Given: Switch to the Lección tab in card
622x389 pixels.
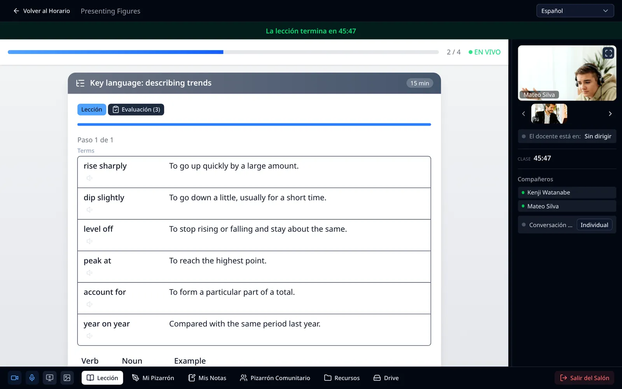Looking at the screenshot, I should (x=92, y=110).
